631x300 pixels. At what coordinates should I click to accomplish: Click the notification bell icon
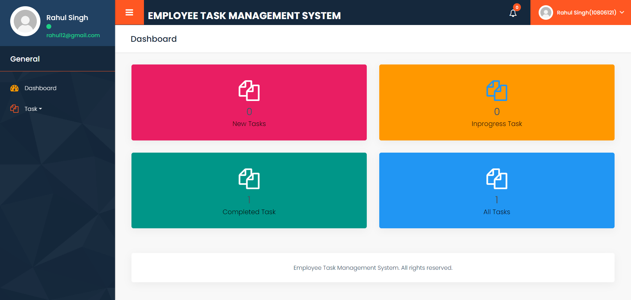(513, 13)
